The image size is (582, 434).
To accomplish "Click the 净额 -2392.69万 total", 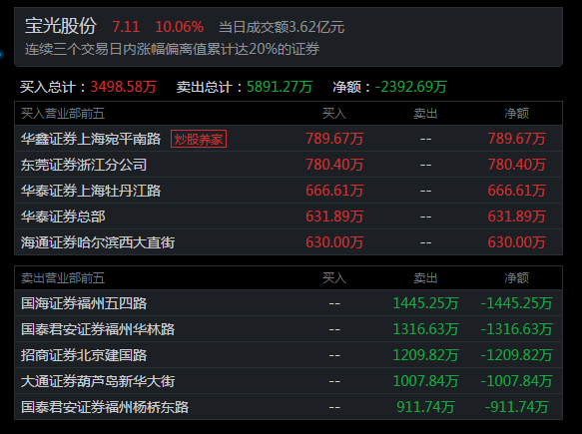I will pos(411,87).
